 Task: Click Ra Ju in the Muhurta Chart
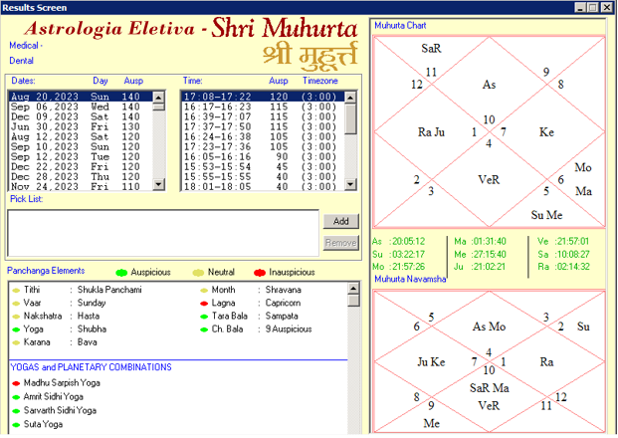tap(431, 132)
